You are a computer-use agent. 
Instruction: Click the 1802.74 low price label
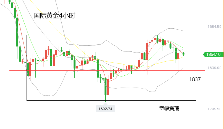pos(105,109)
